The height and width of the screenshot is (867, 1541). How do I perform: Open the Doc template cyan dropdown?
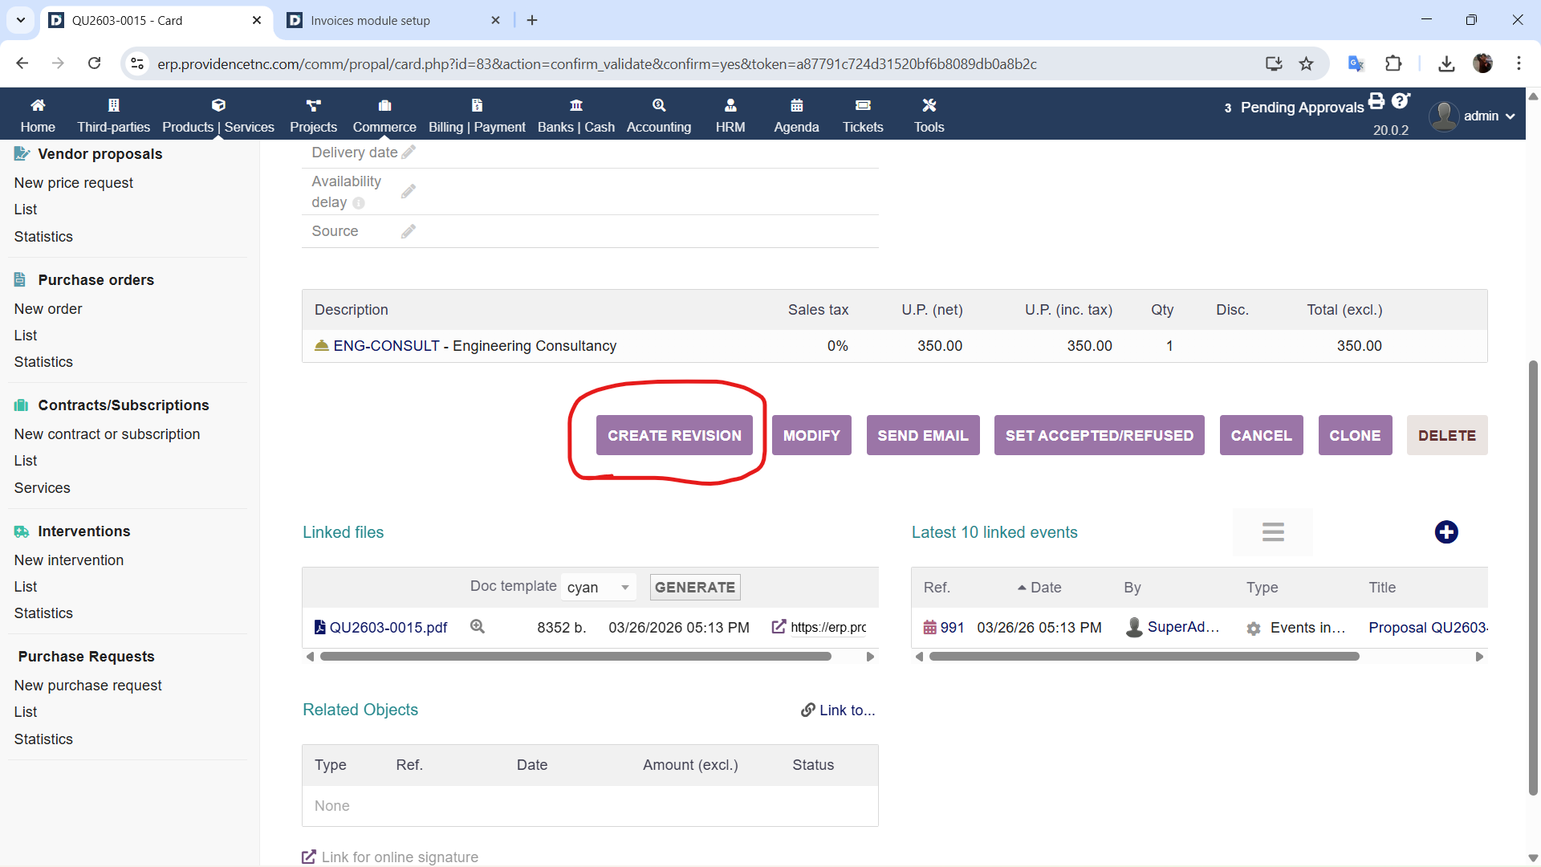click(598, 588)
